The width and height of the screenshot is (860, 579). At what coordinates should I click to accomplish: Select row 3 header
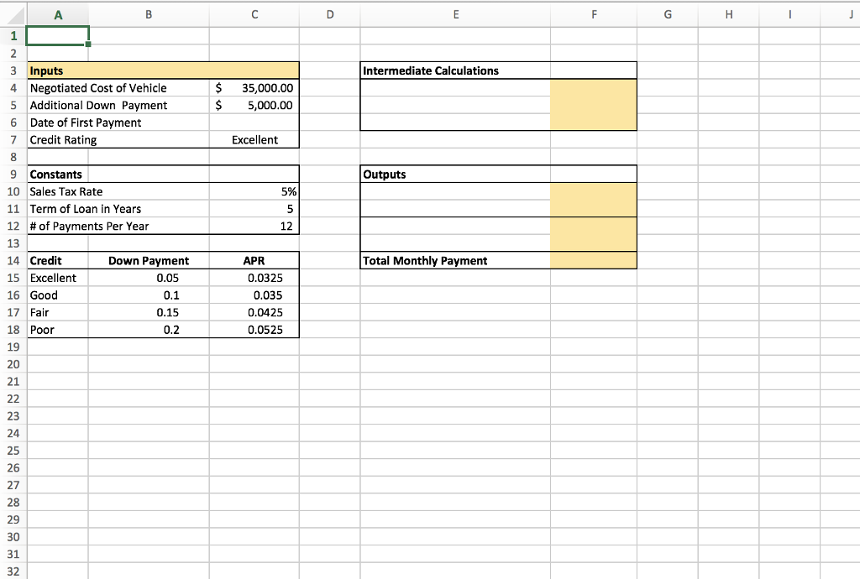tap(13, 70)
